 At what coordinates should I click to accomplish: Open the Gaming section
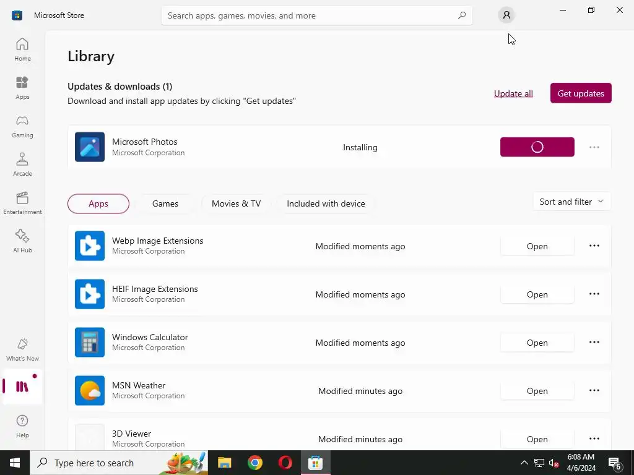[x=22, y=126]
